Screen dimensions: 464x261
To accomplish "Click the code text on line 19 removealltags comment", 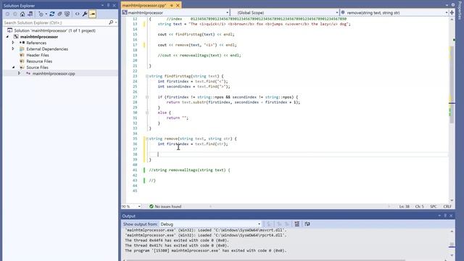I will [x=199, y=55].
